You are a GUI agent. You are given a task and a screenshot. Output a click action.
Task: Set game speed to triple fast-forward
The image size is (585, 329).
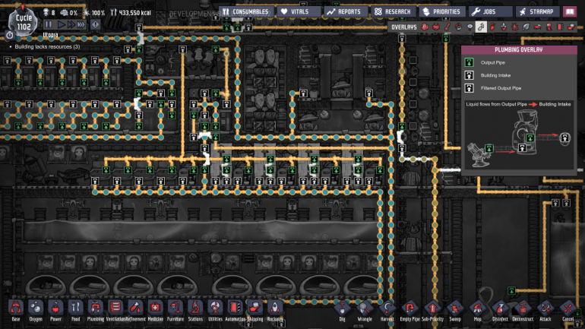coord(81,25)
